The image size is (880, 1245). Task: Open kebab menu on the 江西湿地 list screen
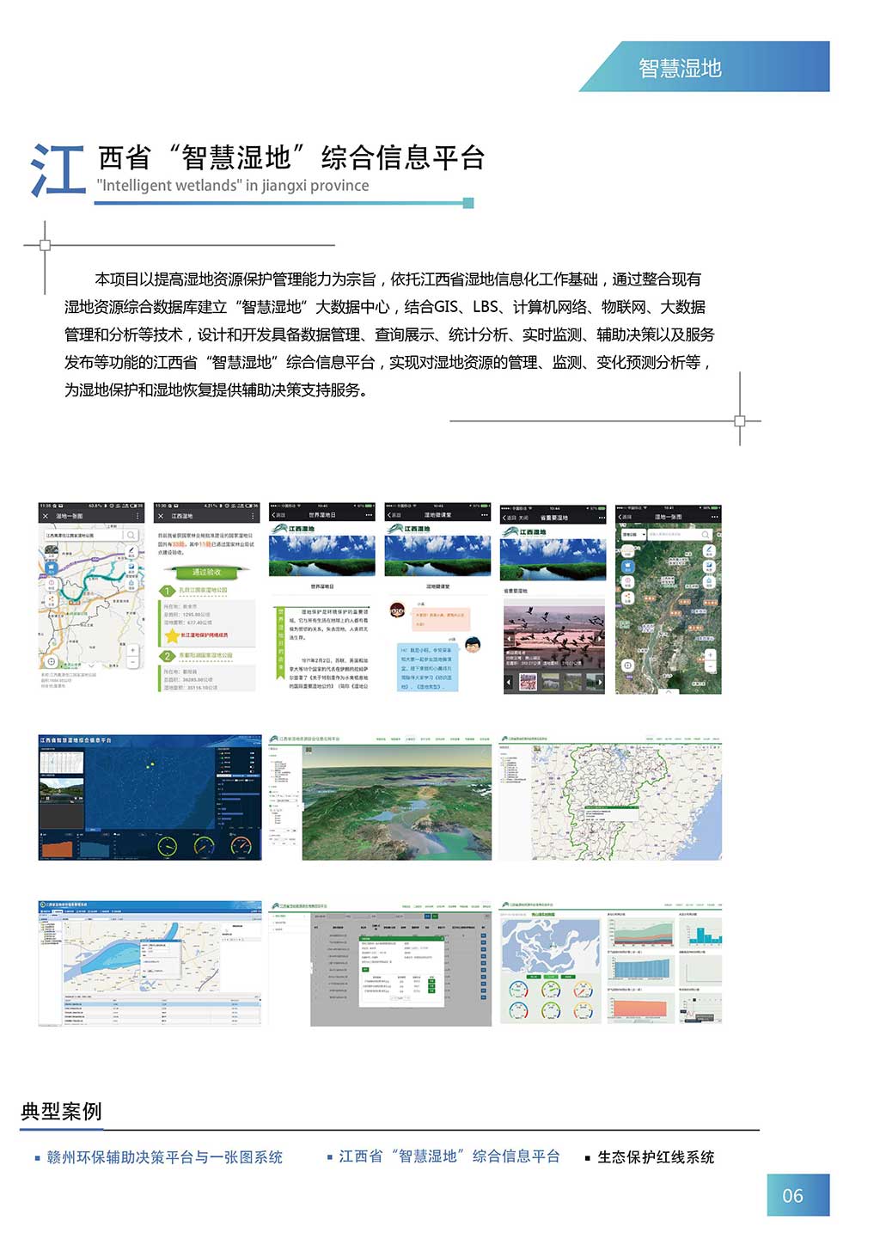(x=253, y=516)
